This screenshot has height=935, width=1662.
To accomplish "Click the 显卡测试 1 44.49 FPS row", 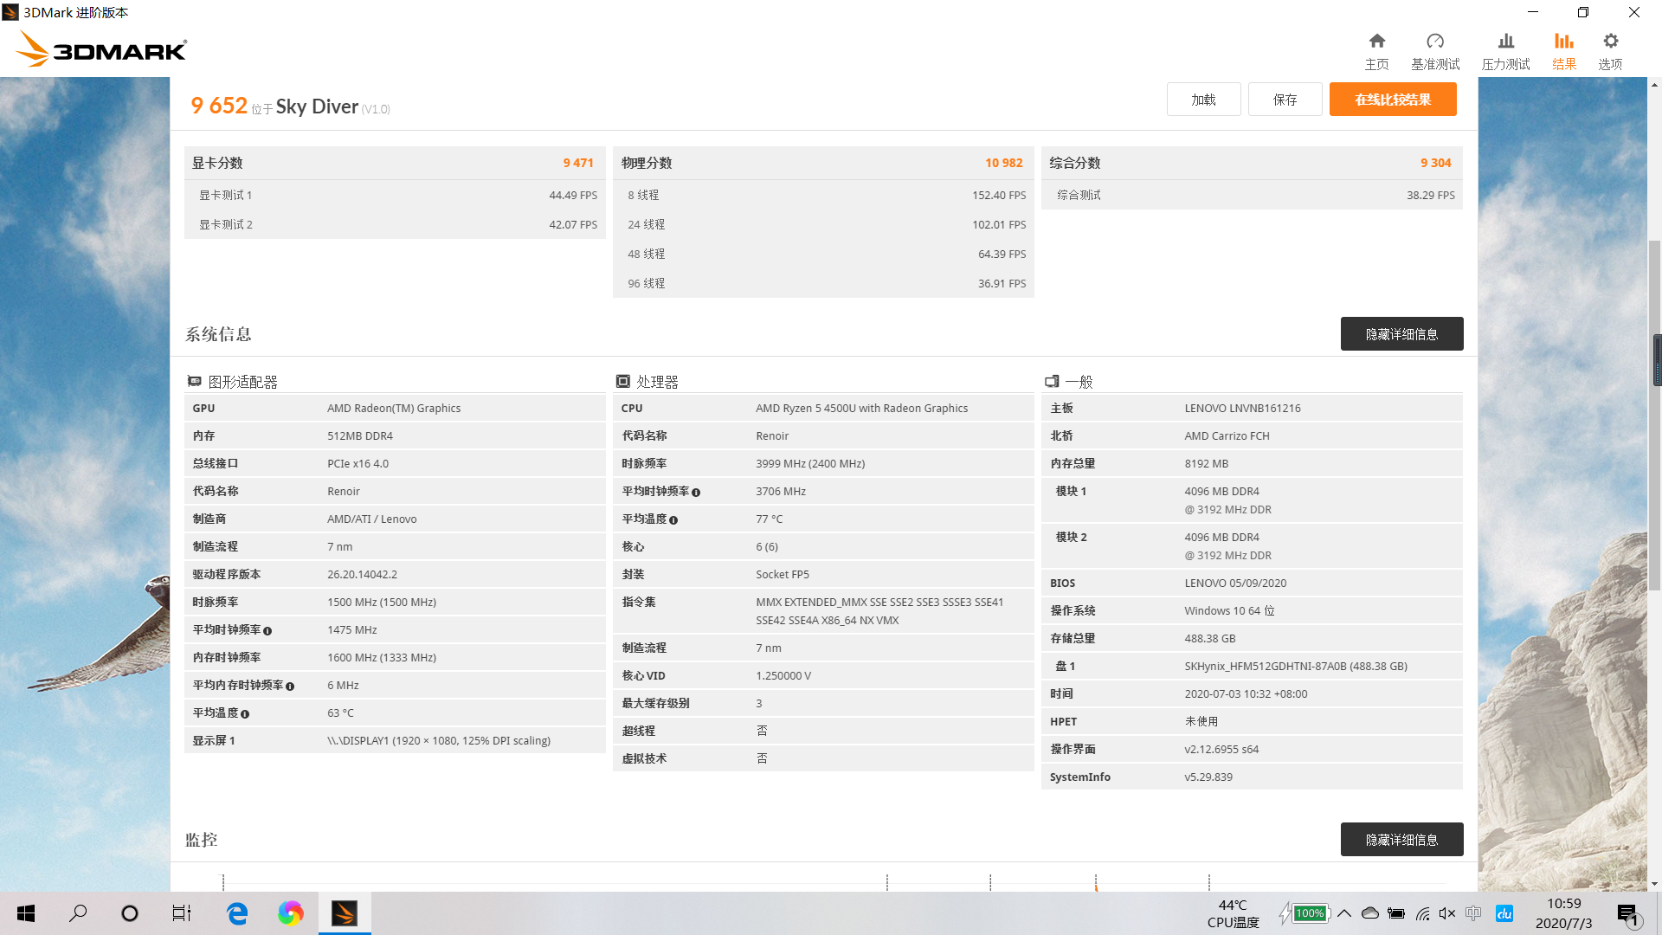I will coord(395,195).
